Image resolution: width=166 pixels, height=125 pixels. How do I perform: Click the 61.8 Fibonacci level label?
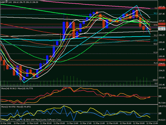155,53
